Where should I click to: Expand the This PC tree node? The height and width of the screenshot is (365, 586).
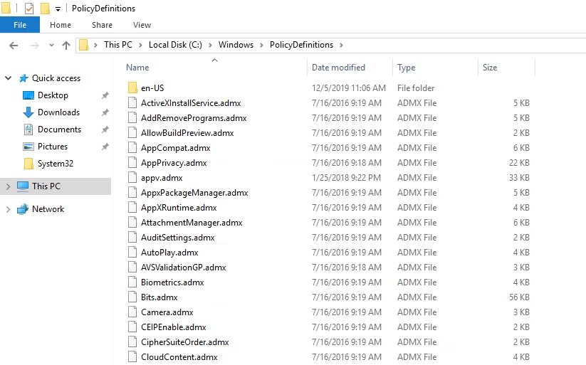coord(8,186)
